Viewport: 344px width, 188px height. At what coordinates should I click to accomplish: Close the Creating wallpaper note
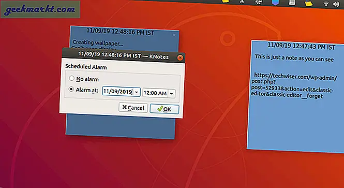(x=174, y=35)
